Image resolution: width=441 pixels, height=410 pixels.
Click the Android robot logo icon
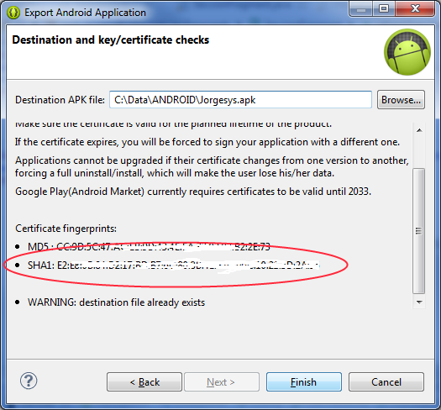[407, 52]
